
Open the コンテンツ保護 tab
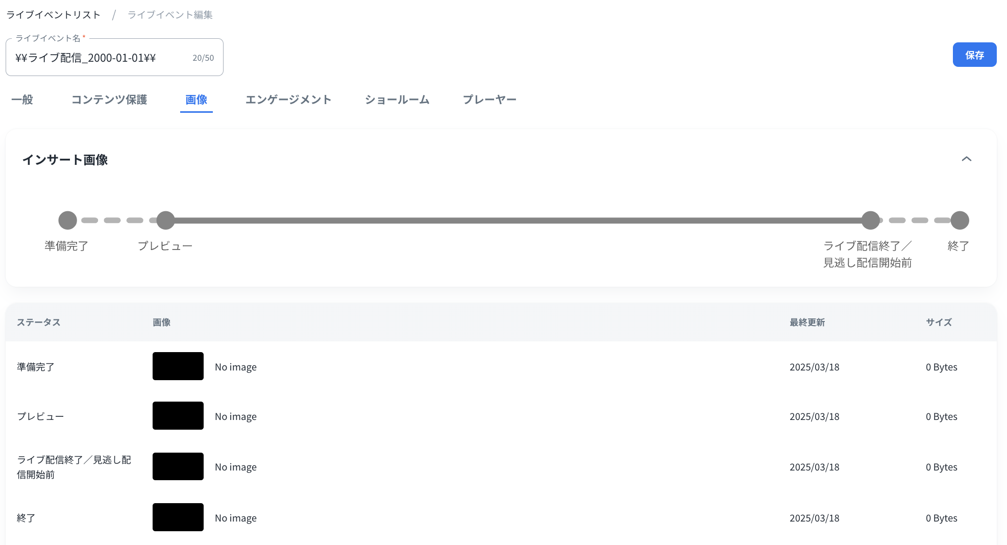coord(109,100)
